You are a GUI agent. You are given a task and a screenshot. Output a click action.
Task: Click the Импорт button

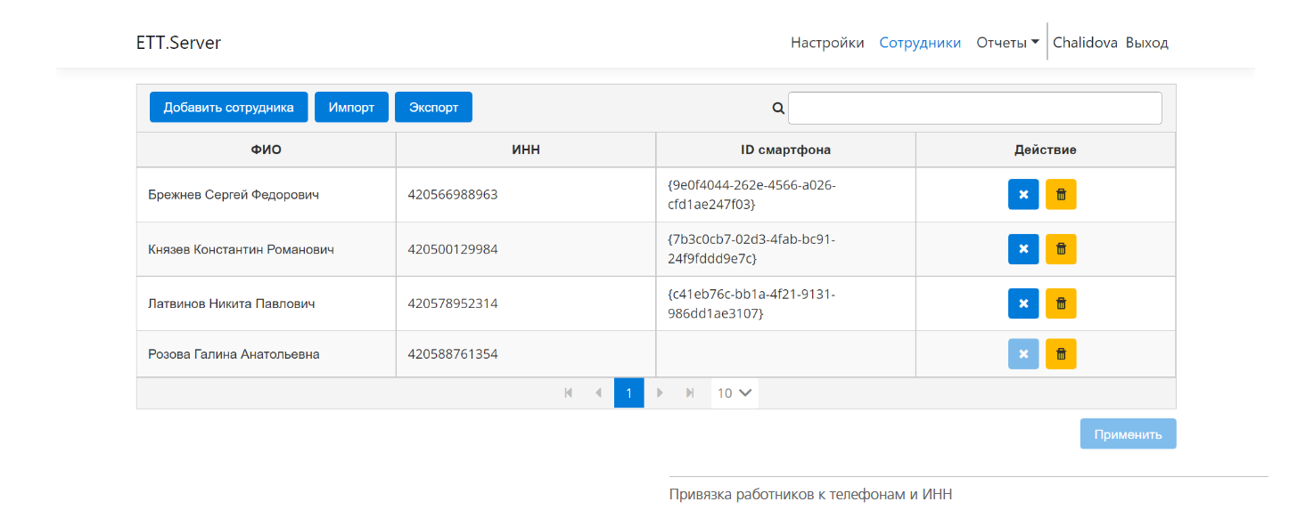tap(351, 107)
